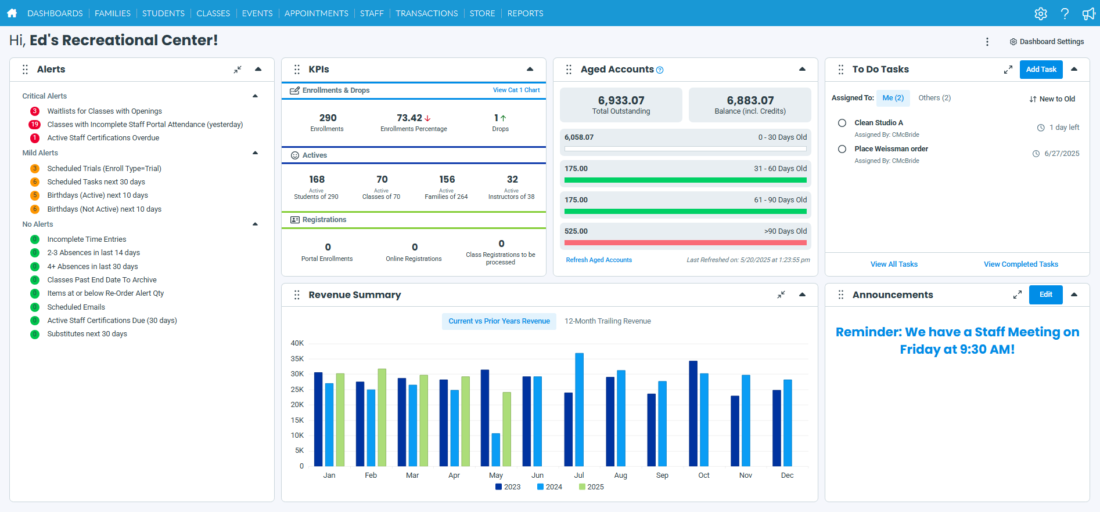Screen dimensions: 1100x512
Task: Click Refresh Aged Accounts link
Action: click(599, 260)
